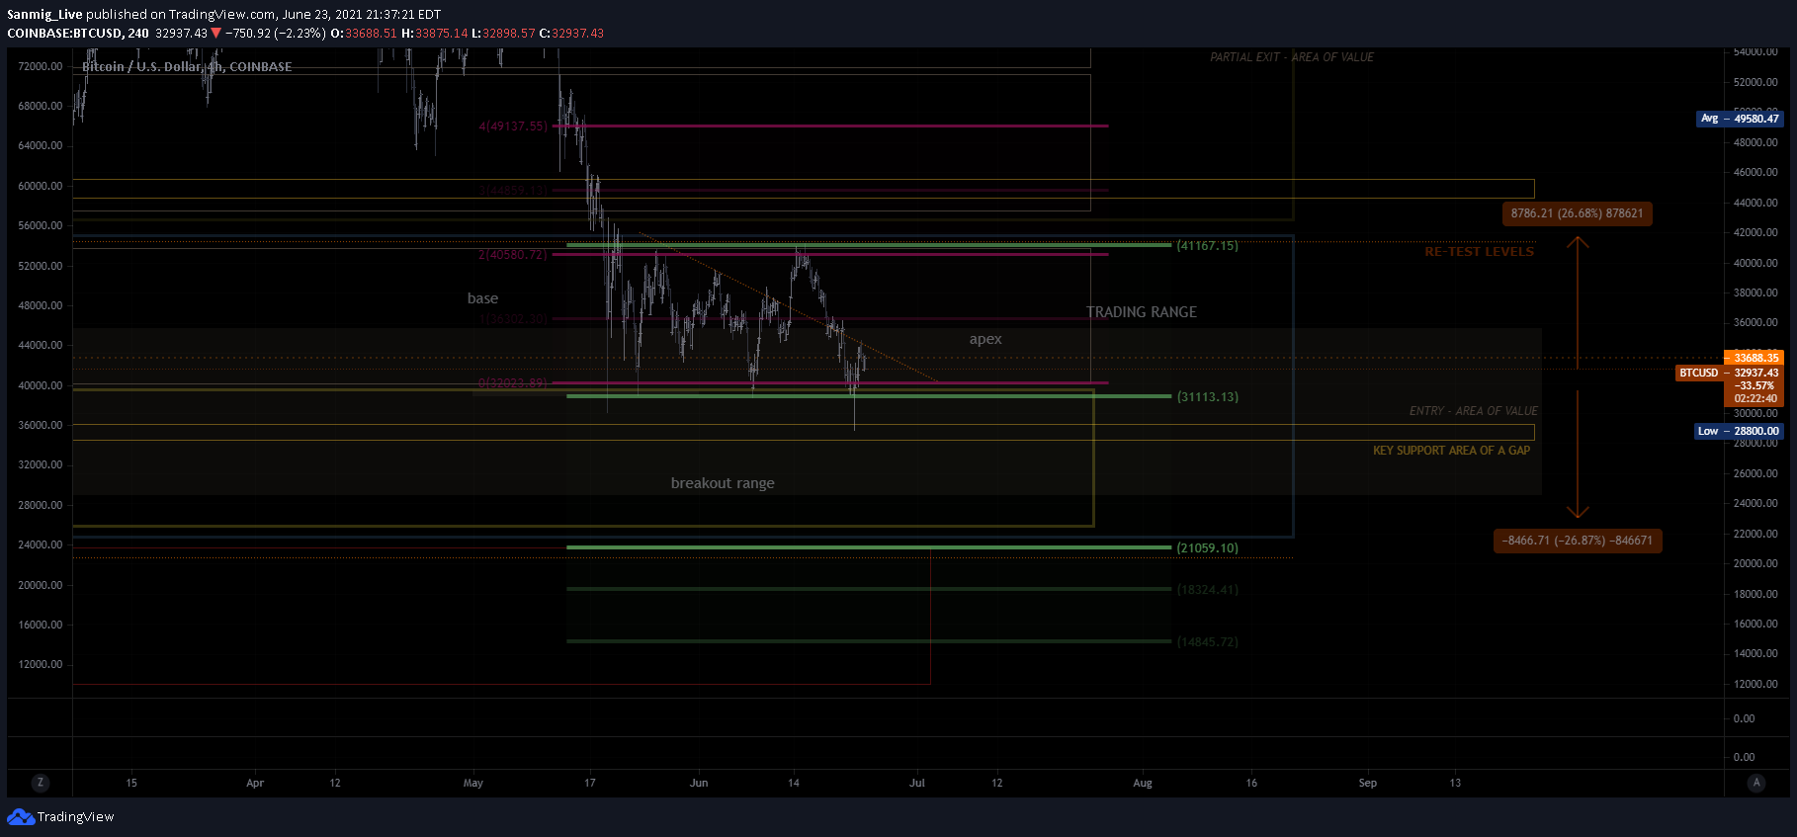The width and height of the screenshot is (1797, 837).
Task: Click the KEY SUPPORT AREA OF A GAP label
Action: click(x=1451, y=451)
